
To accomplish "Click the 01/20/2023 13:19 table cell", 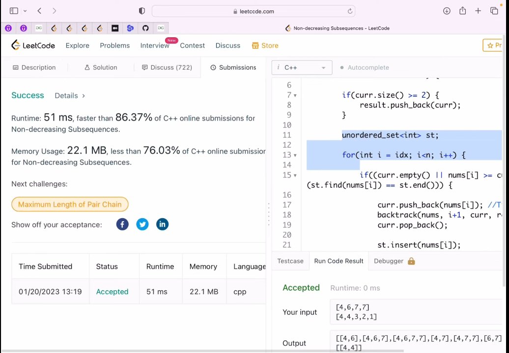I will click(50, 291).
